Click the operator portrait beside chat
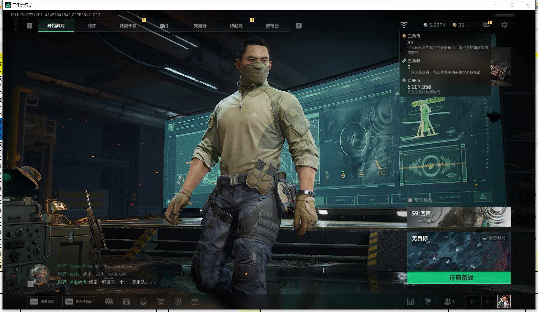 tap(39, 274)
